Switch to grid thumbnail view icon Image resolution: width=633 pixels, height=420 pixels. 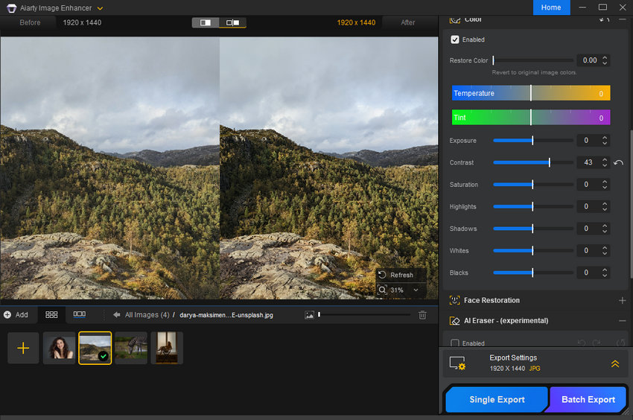[51, 315]
